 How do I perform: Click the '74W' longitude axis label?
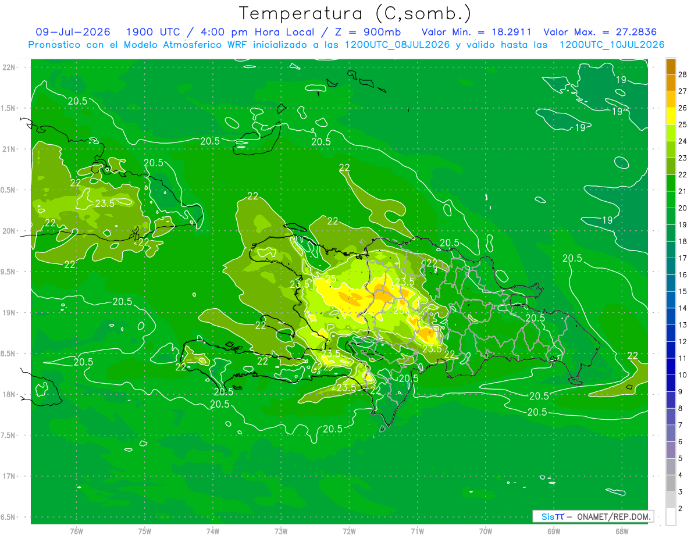(213, 531)
